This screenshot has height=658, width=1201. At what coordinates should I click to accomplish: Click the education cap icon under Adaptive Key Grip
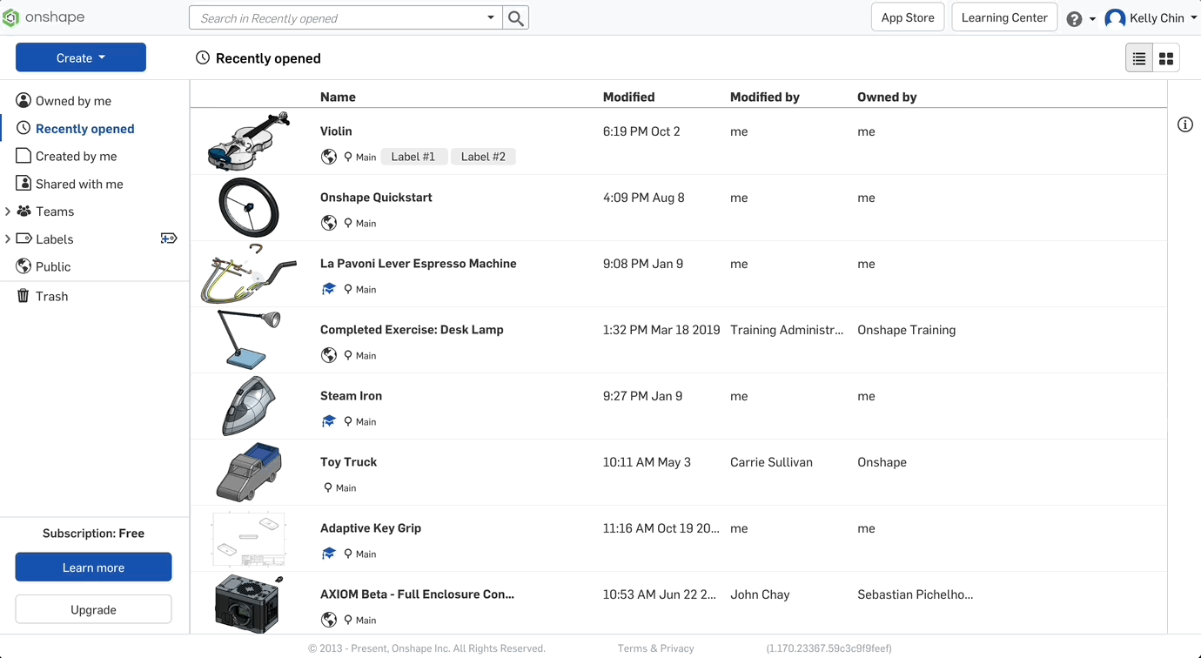point(329,554)
